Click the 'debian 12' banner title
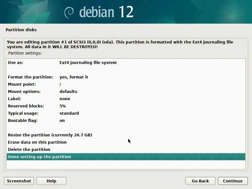252x189 pixels. [106, 12]
